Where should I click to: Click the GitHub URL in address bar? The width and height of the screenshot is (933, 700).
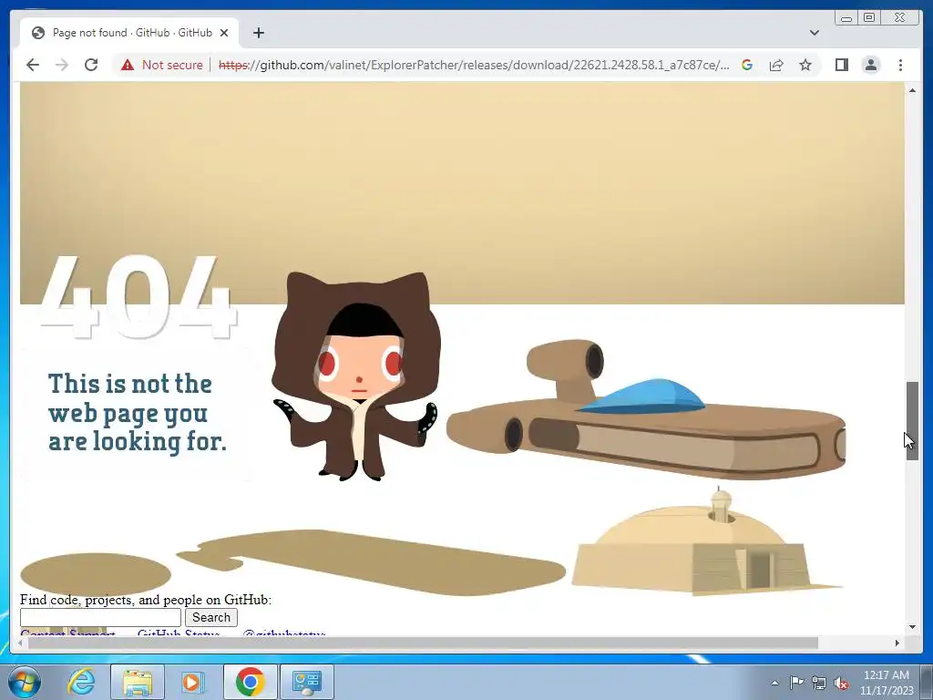point(473,65)
